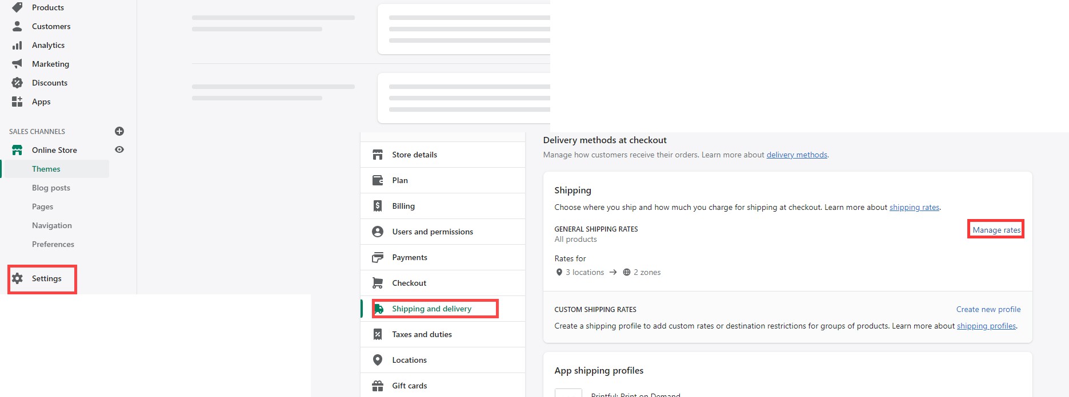Click the Apps grid icon
1069x397 pixels.
tap(17, 102)
